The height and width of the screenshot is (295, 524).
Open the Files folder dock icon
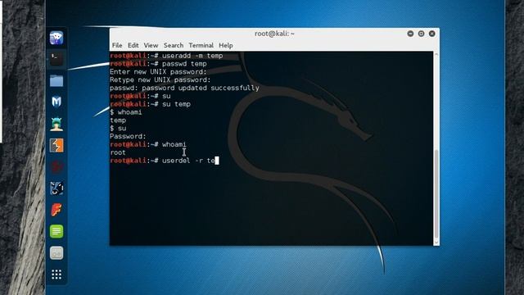[56, 80]
